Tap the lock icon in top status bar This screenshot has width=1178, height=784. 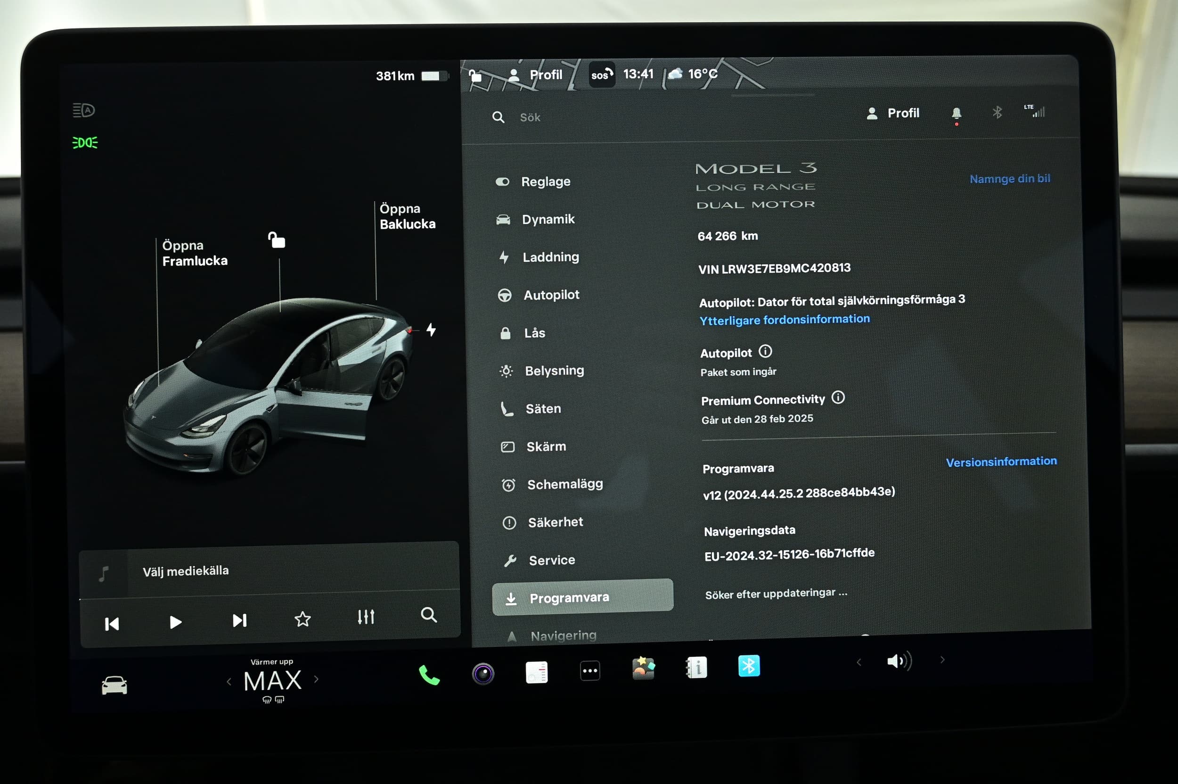click(475, 76)
